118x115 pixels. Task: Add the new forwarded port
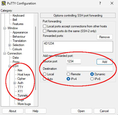105,62
